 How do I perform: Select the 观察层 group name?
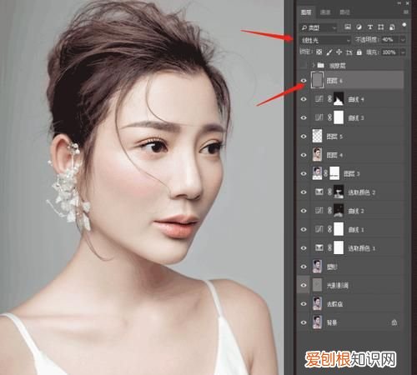[x=337, y=66]
